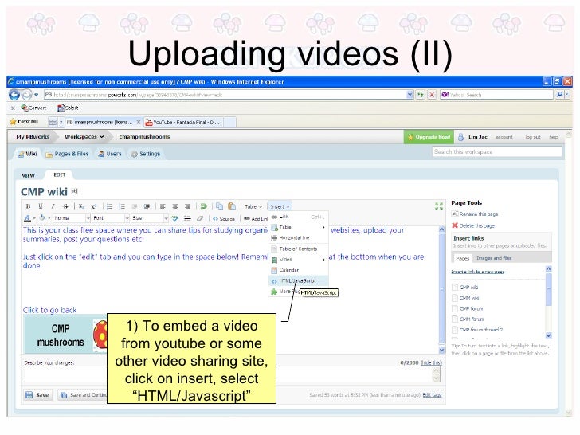The image size is (580, 435).
Task: Click the copy icon in toolbar
Action: 219,206
